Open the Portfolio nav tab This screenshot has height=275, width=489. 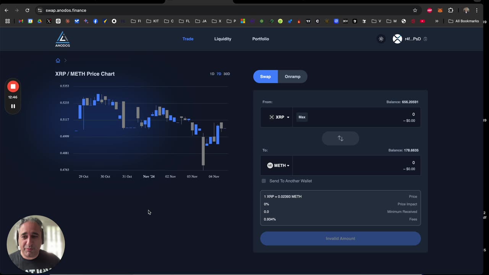tap(261, 39)
